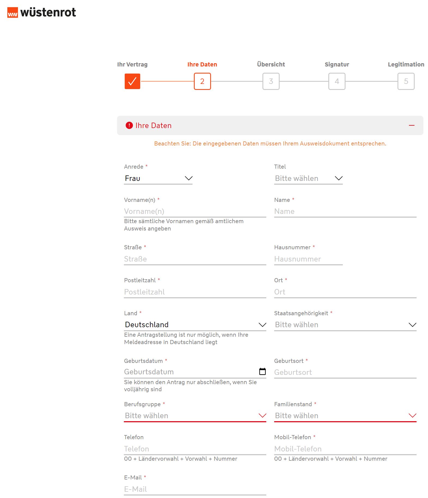This screenshot has width=428, height=498.
Task: Go to step 4 Signatur
Action: 337,81
